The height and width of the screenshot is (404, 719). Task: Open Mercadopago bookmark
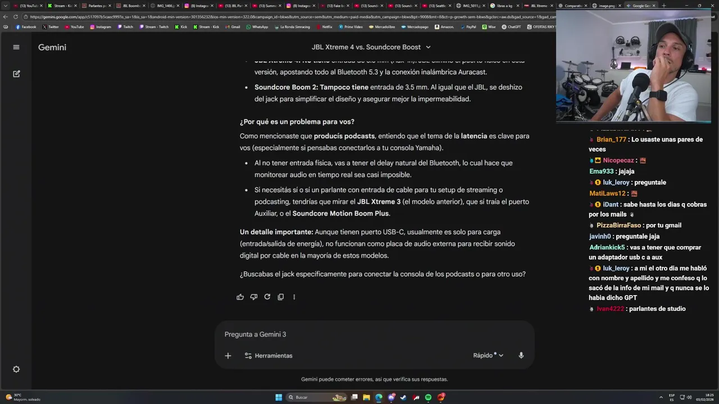[415, 27]
